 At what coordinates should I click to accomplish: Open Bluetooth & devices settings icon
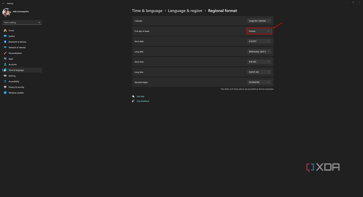point(5,42)
